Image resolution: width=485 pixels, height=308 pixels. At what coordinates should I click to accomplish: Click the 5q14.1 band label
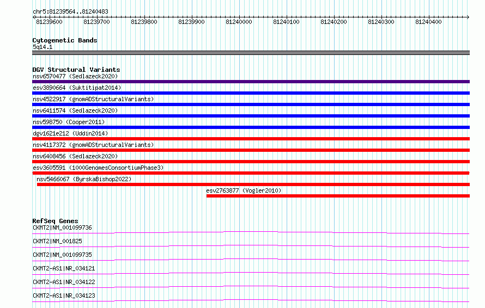pyautogui.click(x=43, y=47)
